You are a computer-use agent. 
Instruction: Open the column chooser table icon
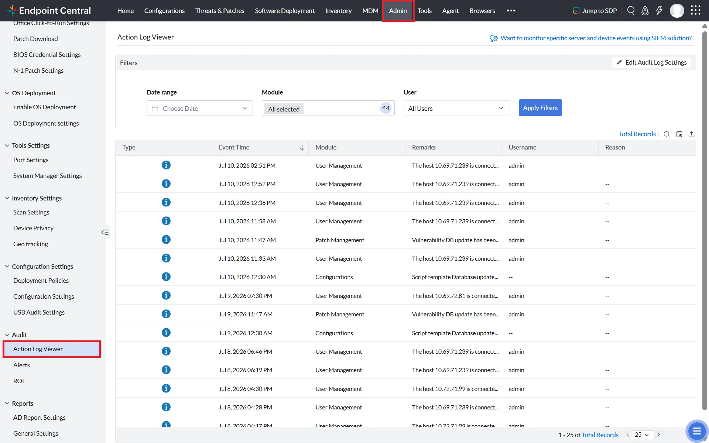click(x=679, y=134)
